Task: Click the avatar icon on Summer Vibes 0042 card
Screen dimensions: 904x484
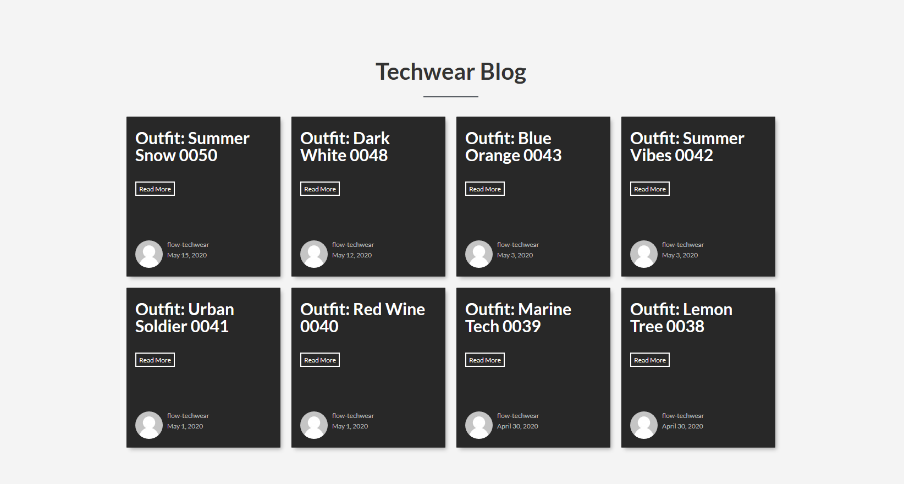Action: pyautogui.click(x=644, y=254)
